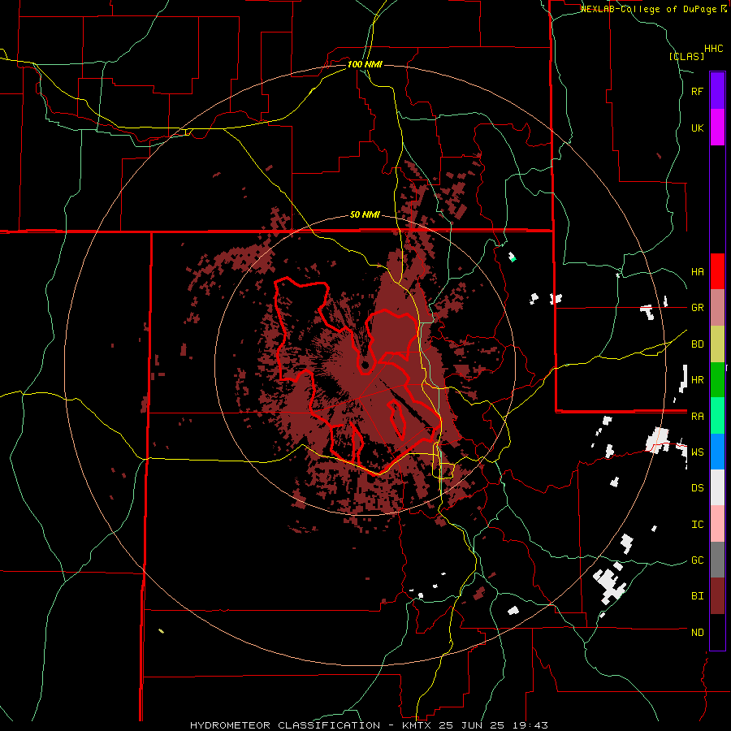Click the UK magenta legend swatch
The height and width of the screenshot is (731, 731).
717,128
